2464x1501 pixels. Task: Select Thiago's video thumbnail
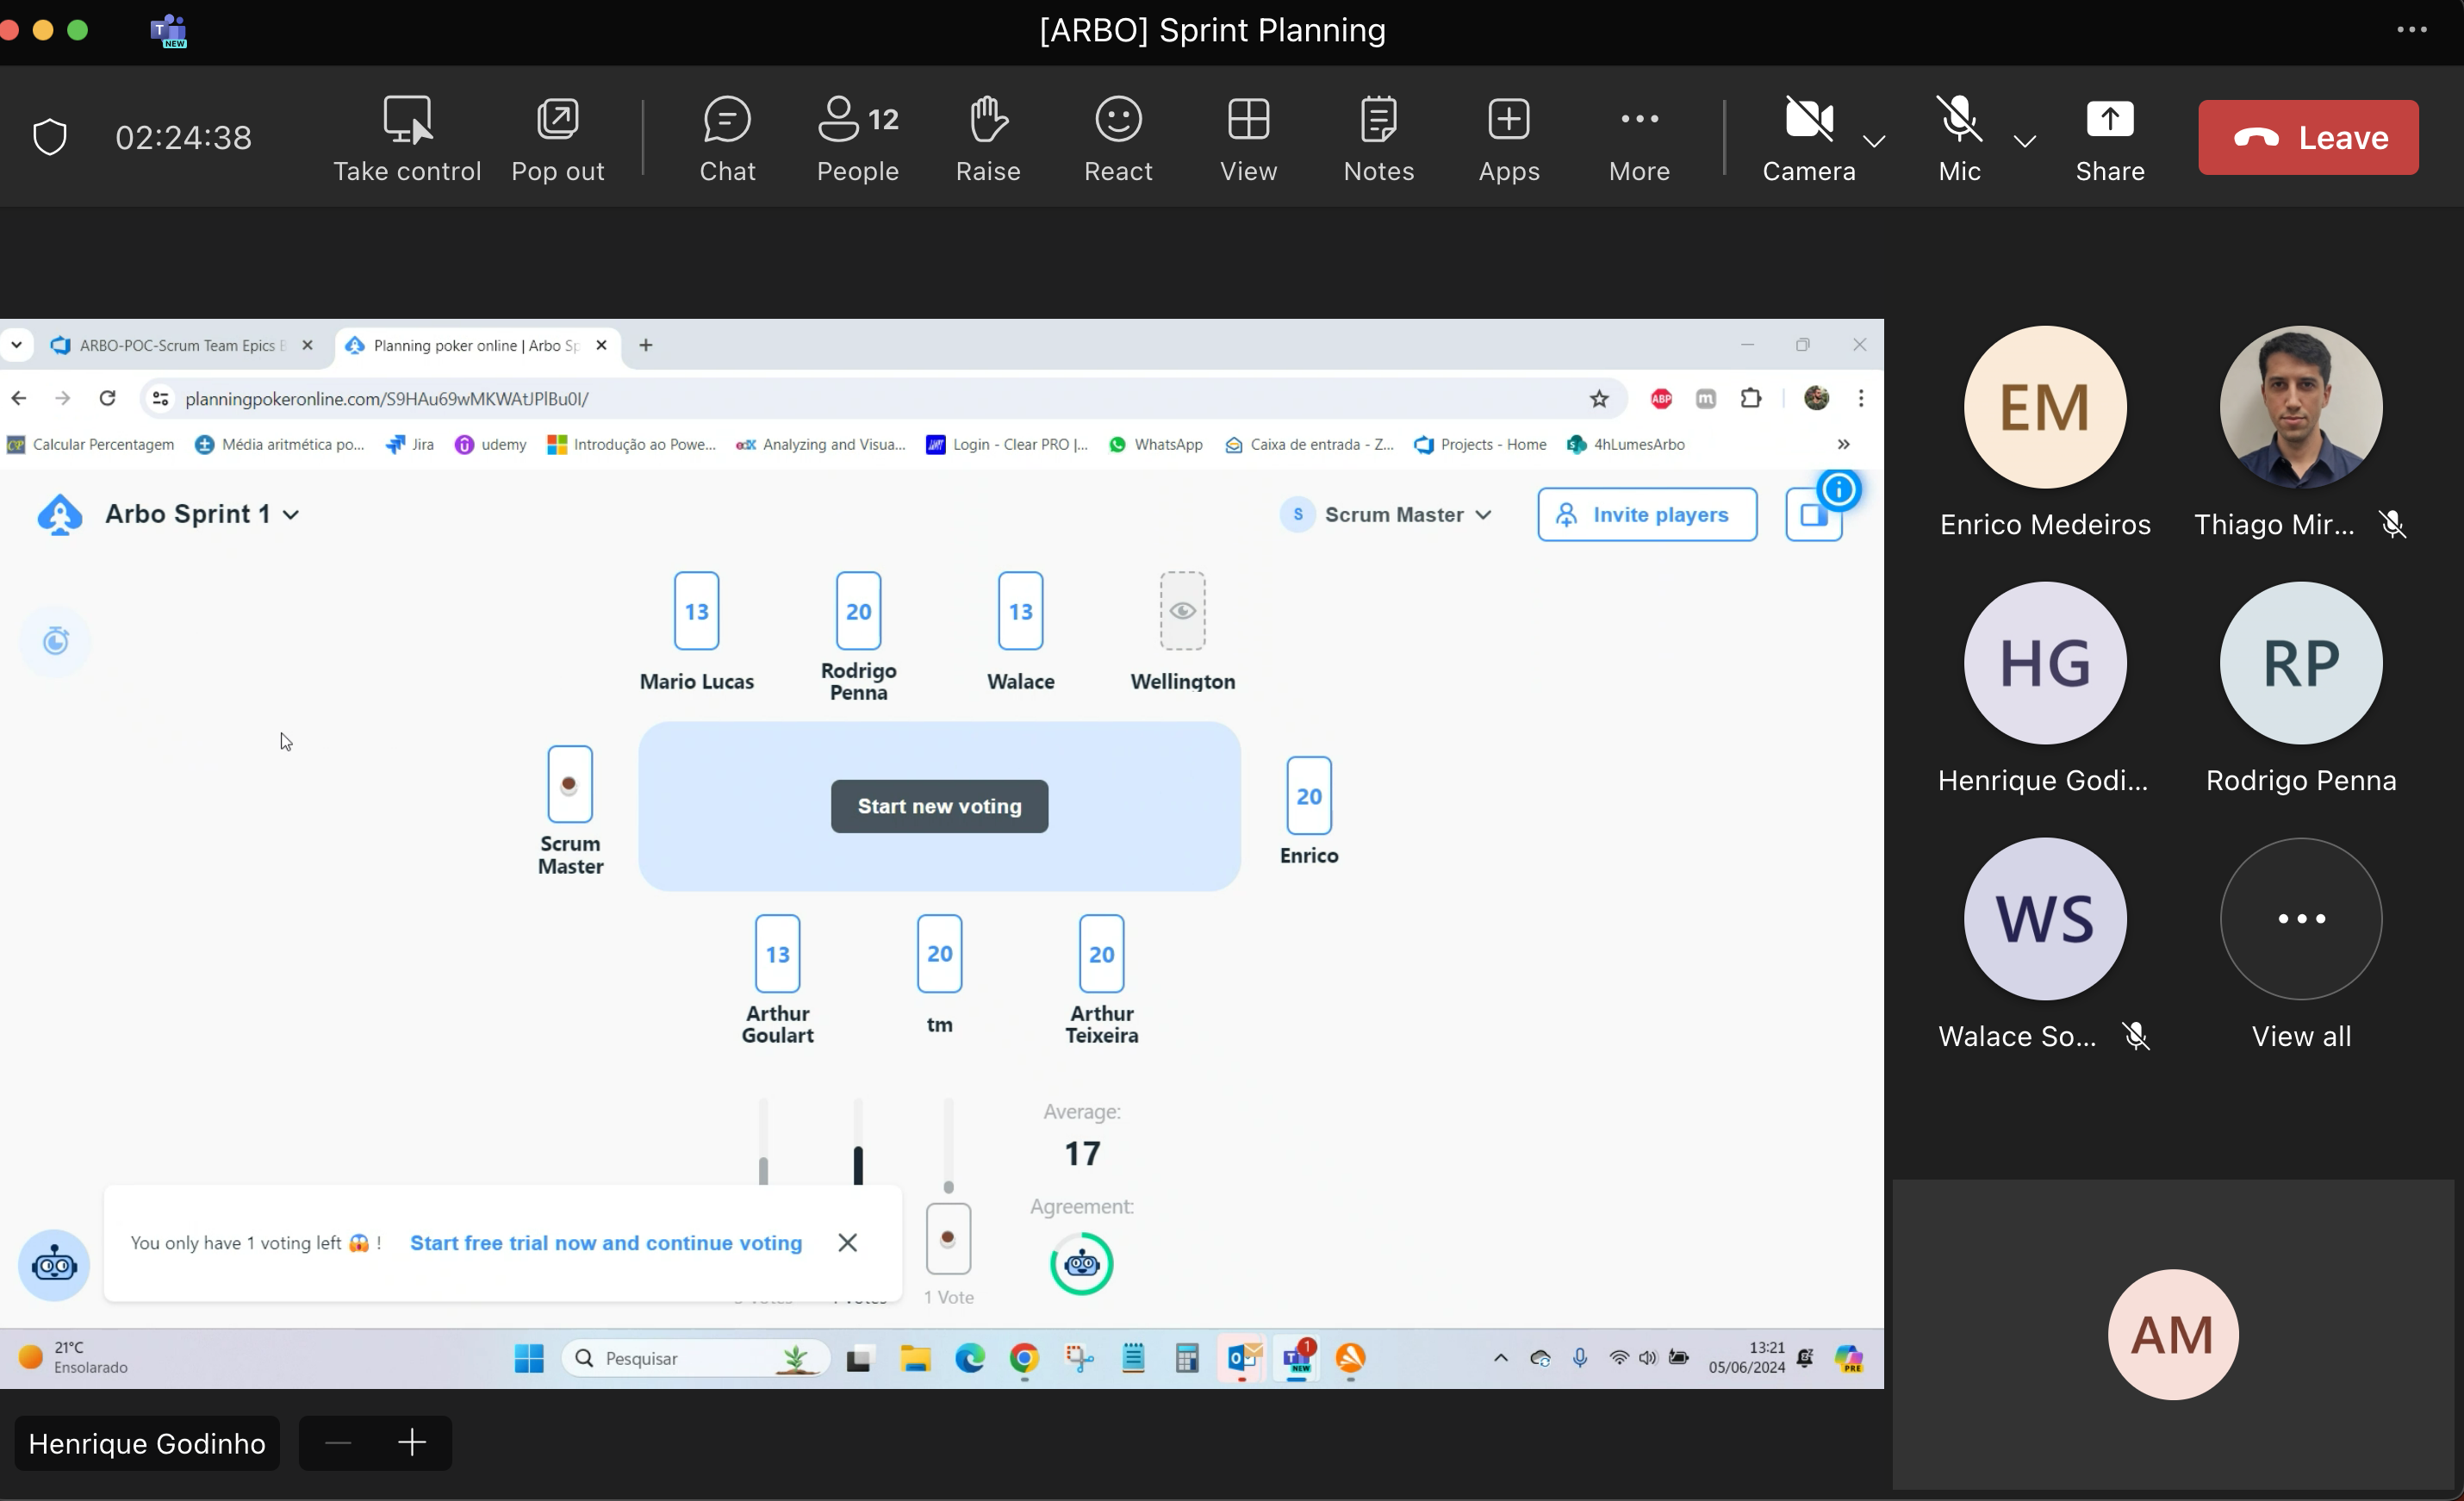(x=2300, y=408)
